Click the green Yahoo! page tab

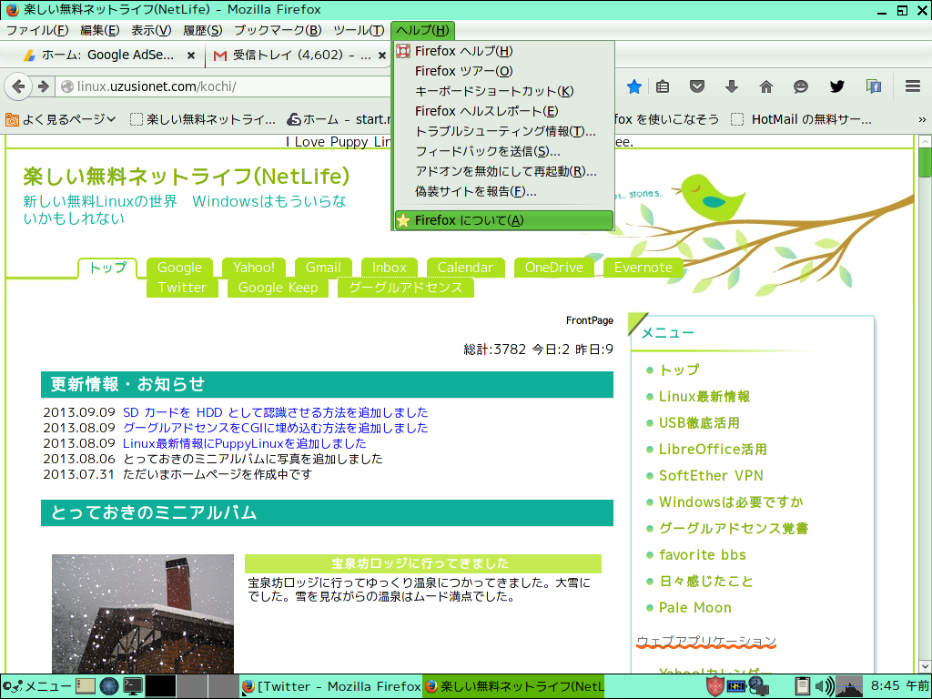[254, 268]
